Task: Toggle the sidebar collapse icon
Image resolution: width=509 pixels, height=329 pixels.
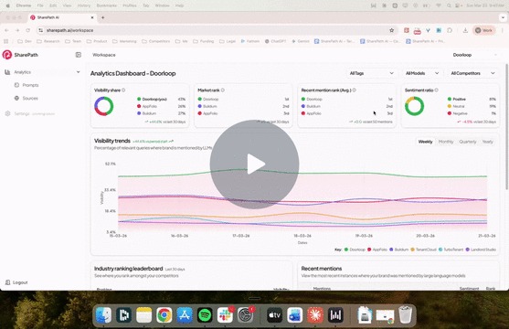Action: [x=79, y=55]
